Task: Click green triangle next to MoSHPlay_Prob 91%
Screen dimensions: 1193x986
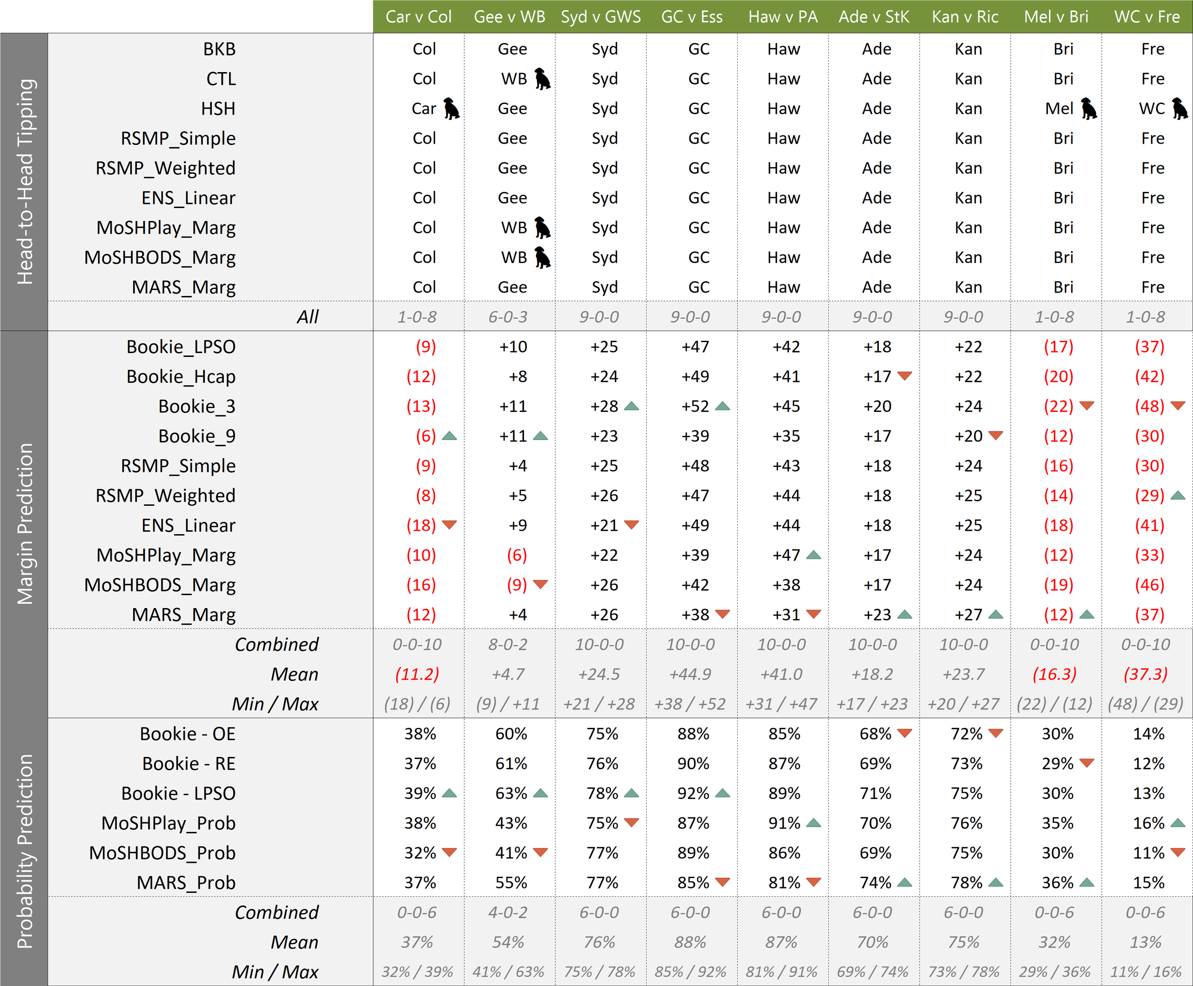Action: [813, 823]
